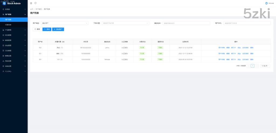Open 仪表盘 dashboard in the sidebar
Image resolution: width=276 pixels, height=133 pixels.
tap(8, 9)
